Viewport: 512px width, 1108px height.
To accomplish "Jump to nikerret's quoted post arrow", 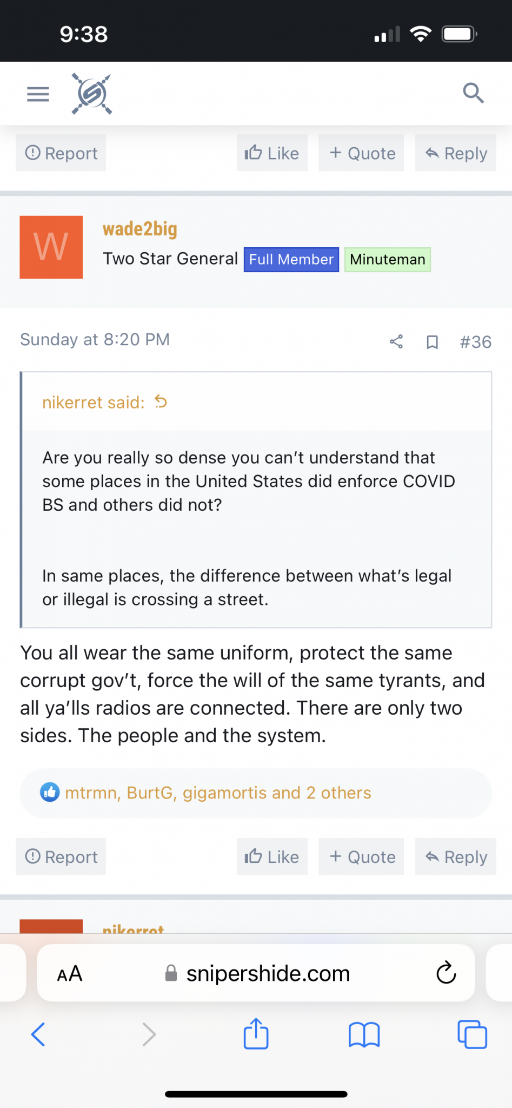I will pyautogui.click(x=161, y=401).
